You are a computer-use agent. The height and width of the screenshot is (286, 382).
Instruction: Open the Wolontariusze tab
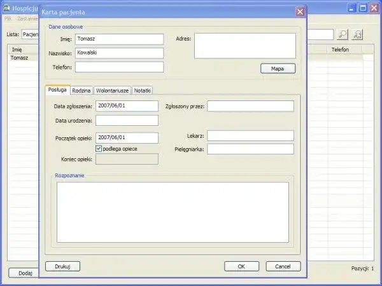pos(112,90)
